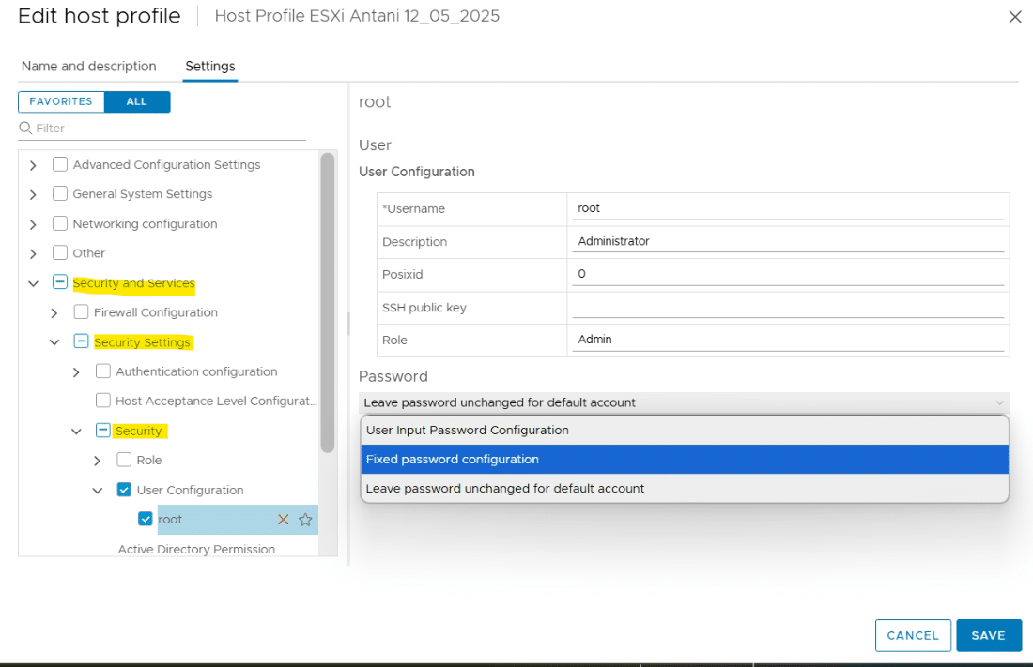Remove root user via the orange X icon
The height and width of the screenshot is (667, 1033).
[284, 520]
